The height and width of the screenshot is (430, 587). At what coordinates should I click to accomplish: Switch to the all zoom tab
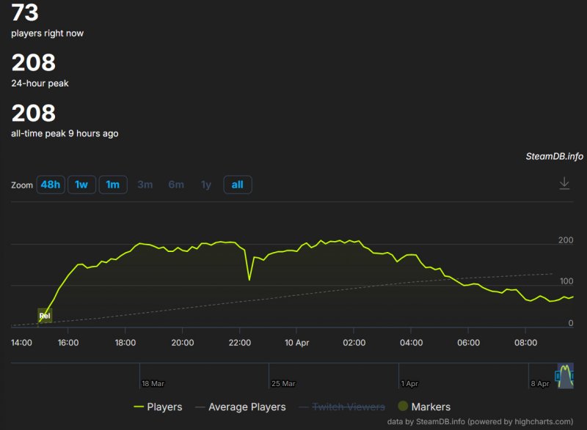pyautogui.click(x=237, y=185)
